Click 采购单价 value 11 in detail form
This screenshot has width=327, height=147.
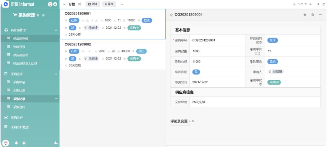269,51
